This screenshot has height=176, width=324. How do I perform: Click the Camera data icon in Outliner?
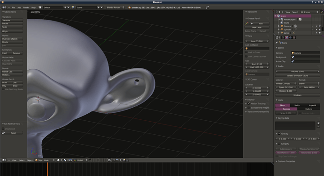(x=295, y=26)
